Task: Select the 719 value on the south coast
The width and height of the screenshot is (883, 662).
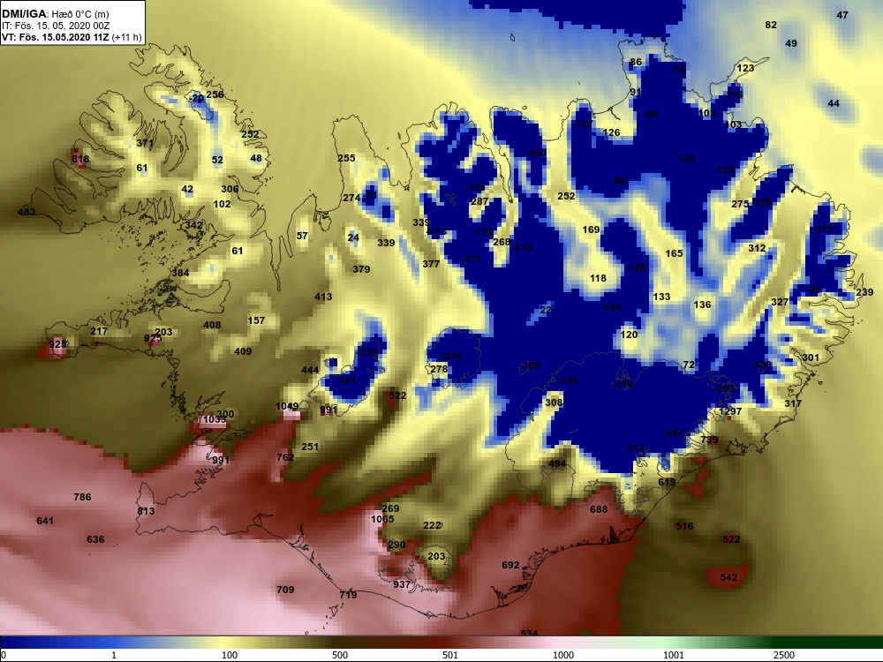Action: tap(348, 595)
